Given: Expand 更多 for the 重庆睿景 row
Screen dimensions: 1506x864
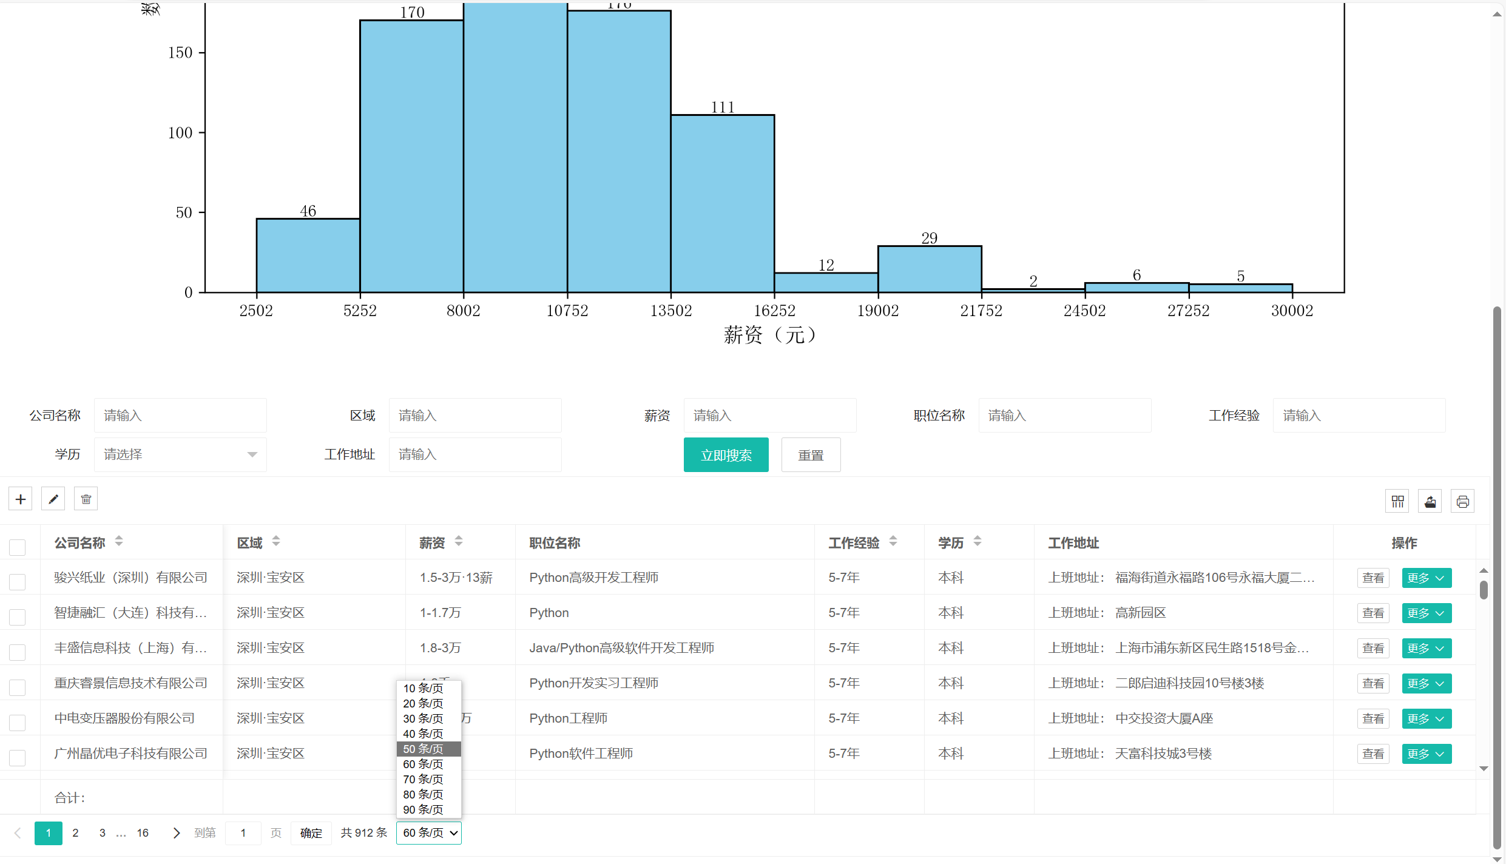Looking at the screenshot, I should [1427, 684].
